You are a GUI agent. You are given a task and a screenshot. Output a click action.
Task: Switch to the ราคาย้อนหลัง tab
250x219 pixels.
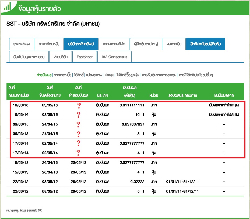[49, 44]
